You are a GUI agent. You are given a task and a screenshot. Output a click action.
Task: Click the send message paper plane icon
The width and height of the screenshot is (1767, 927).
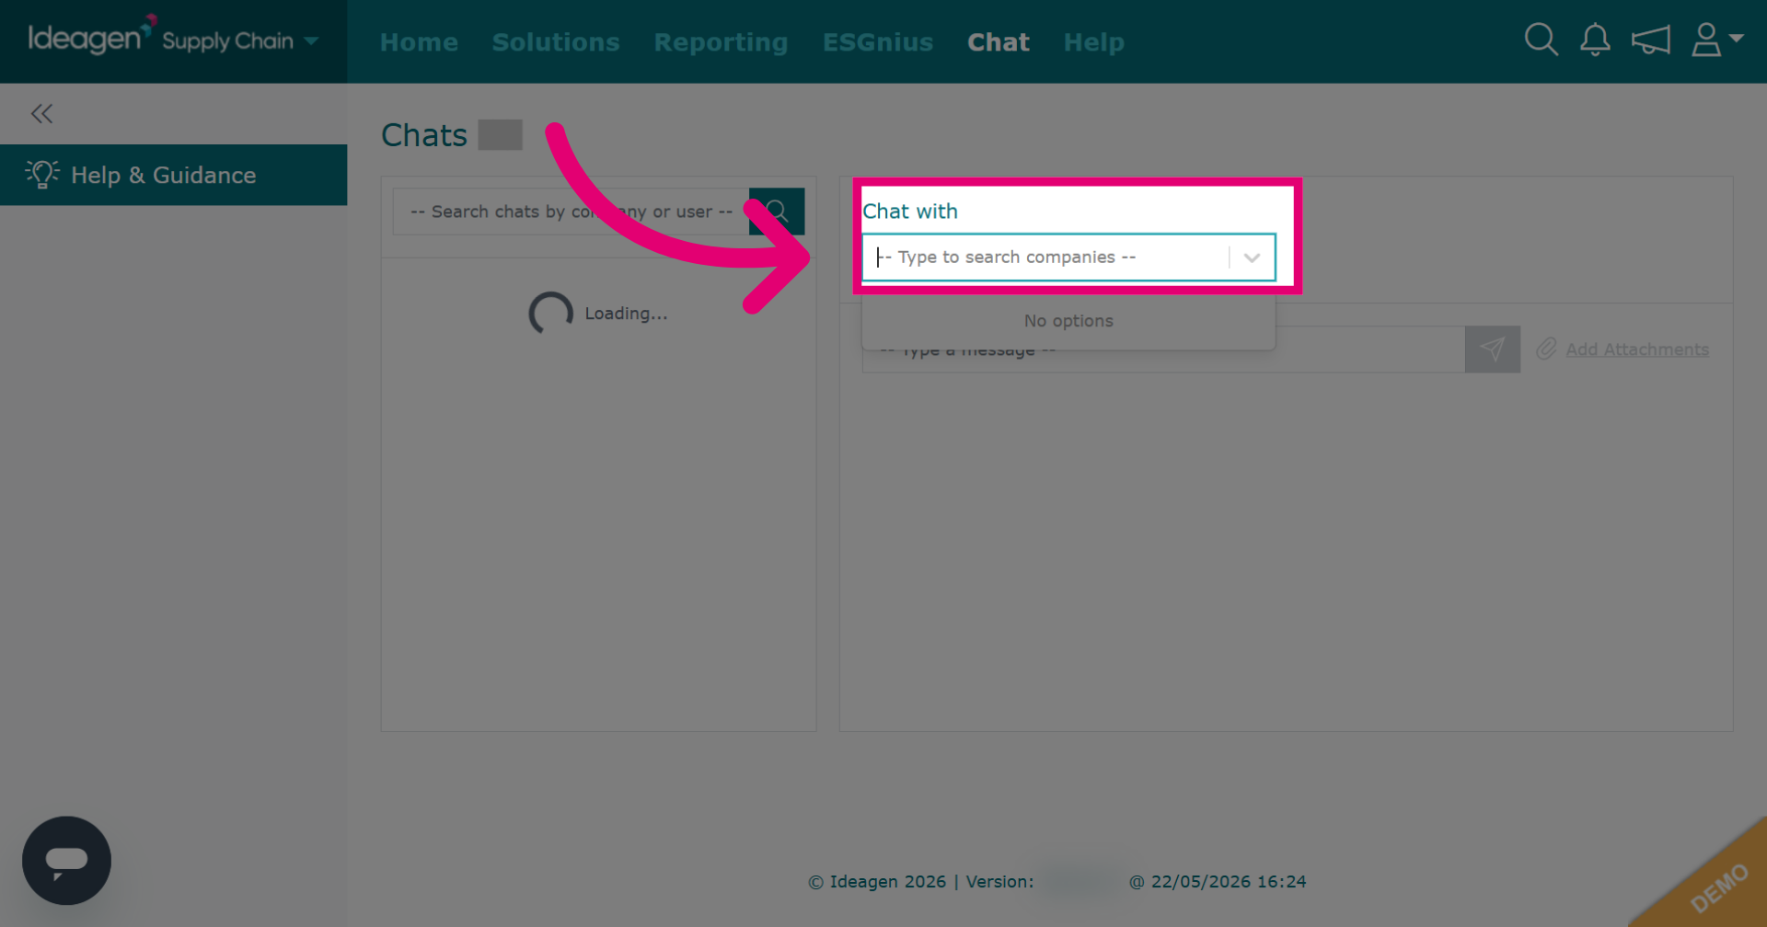tap(1492, 349)
